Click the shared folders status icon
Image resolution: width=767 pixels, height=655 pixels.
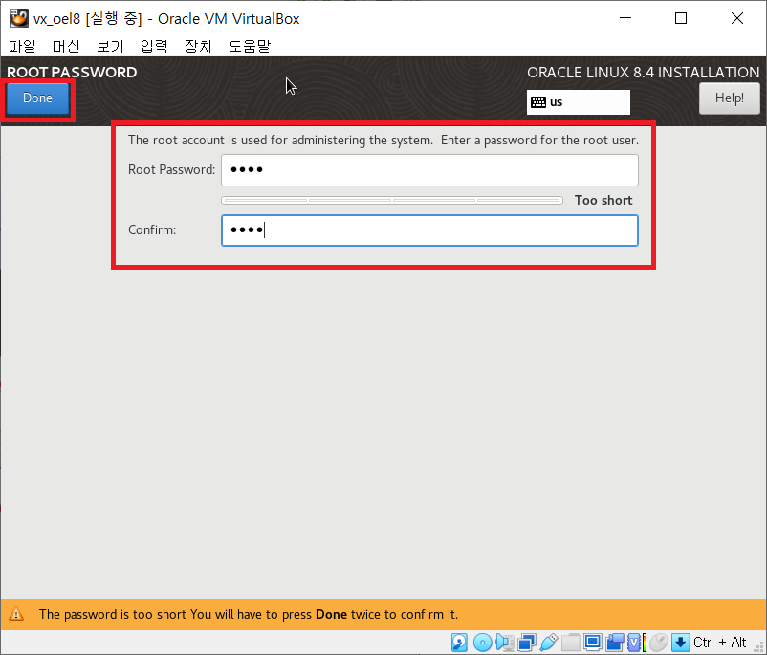570,643
